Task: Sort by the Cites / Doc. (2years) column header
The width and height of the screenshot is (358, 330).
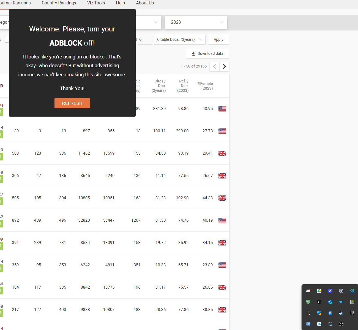Action: (x=159, y=86)
